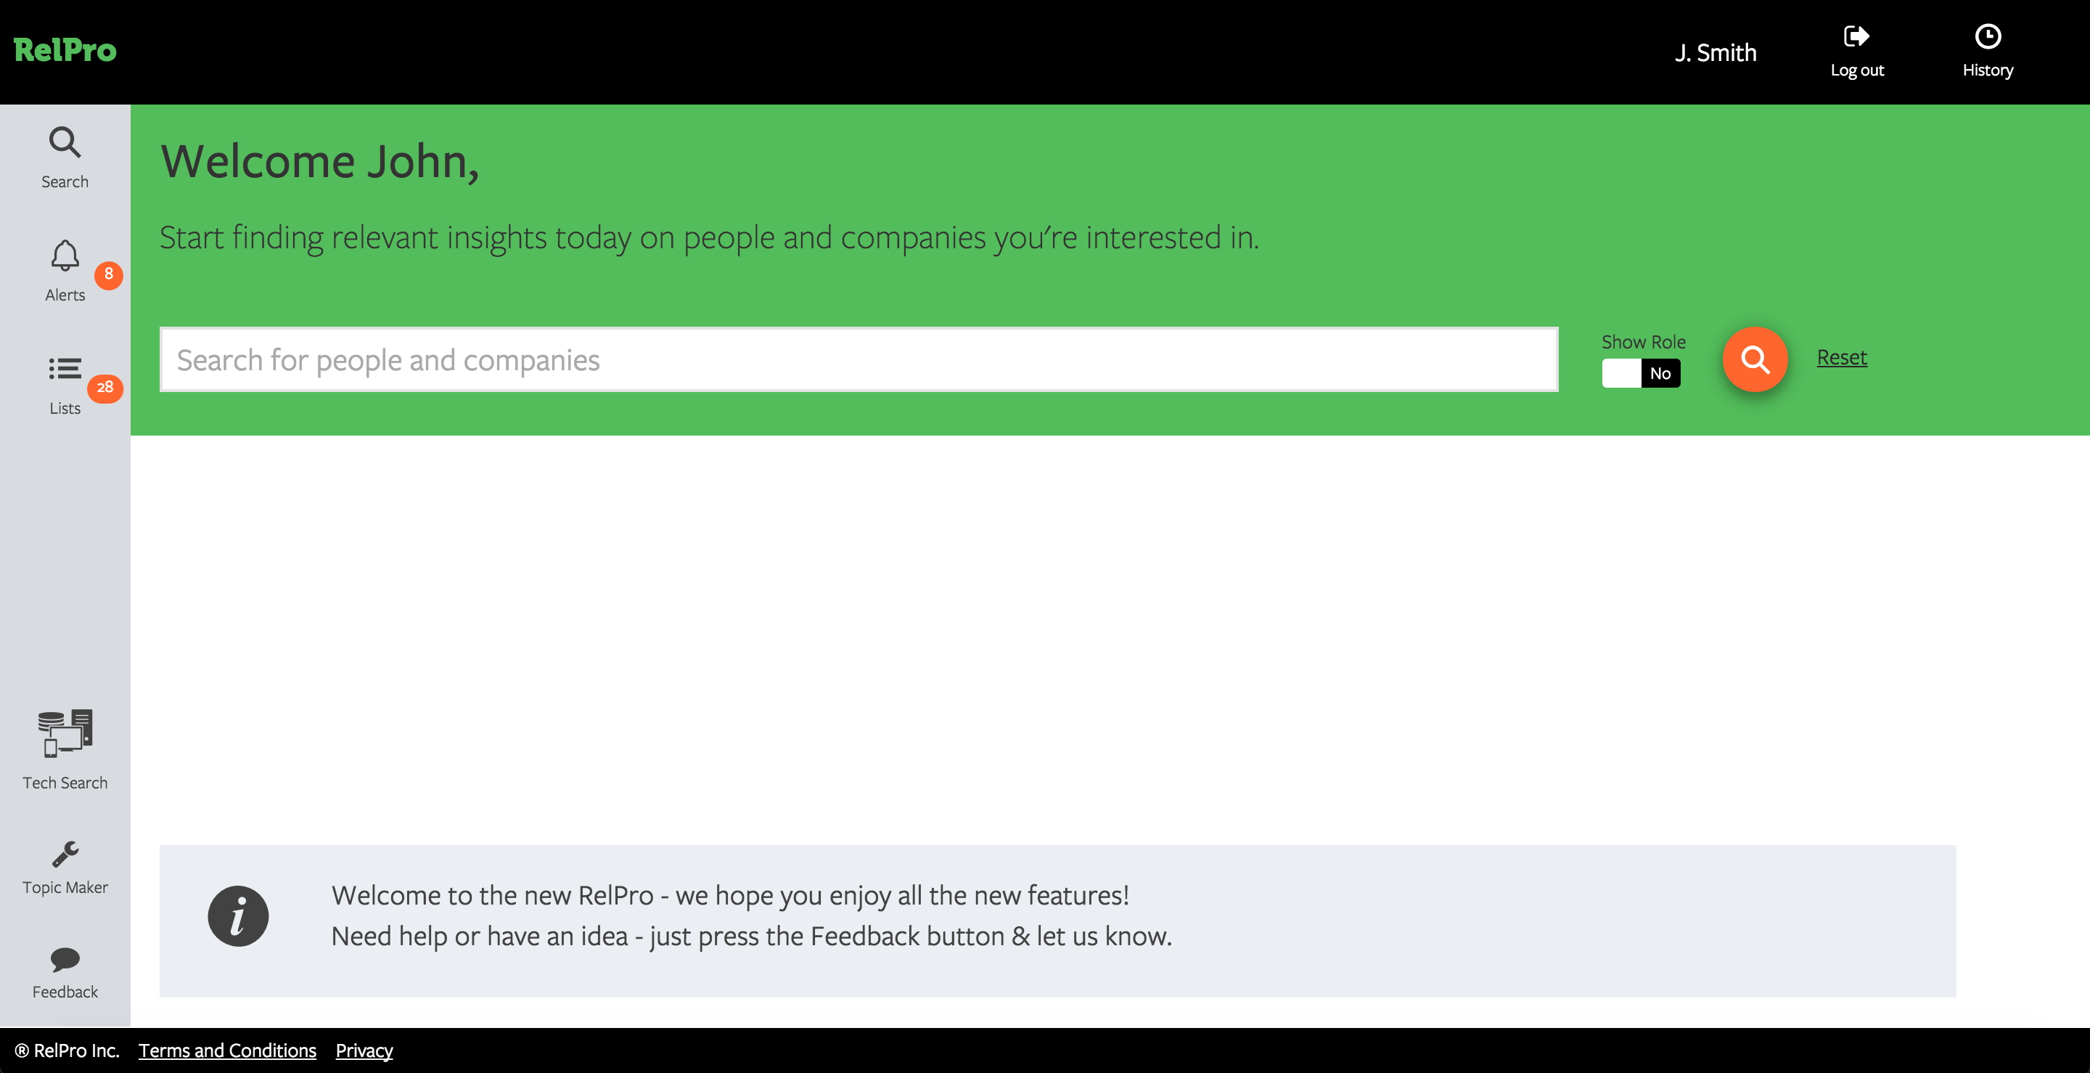Toggle the Show Role switch
Viewport: 2090px width, 1073px height.
point(1641,373)
